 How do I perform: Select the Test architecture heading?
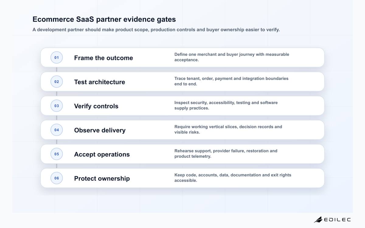[x=99, y=82]
